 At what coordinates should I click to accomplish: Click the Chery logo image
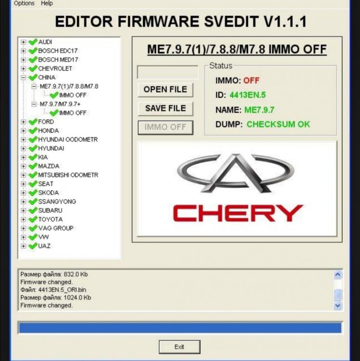point(237,189)
